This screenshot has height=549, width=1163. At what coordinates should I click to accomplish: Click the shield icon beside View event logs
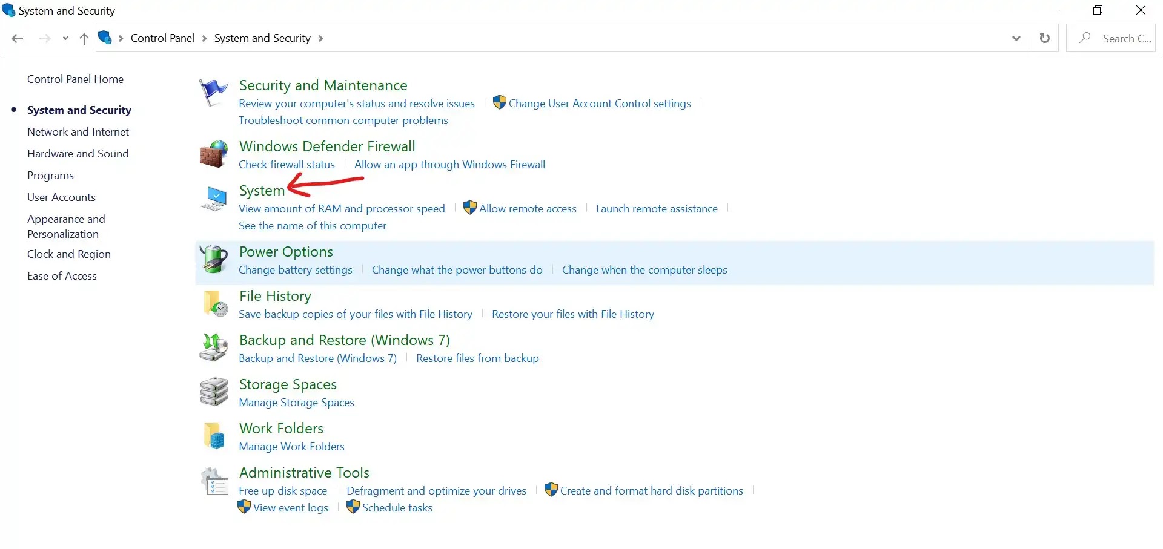(x=244, y=507)
